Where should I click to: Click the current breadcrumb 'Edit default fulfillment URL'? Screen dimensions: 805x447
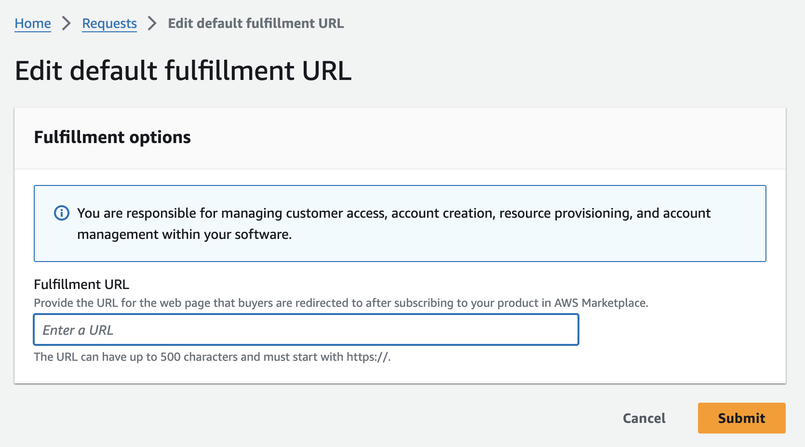click(255, 23)
